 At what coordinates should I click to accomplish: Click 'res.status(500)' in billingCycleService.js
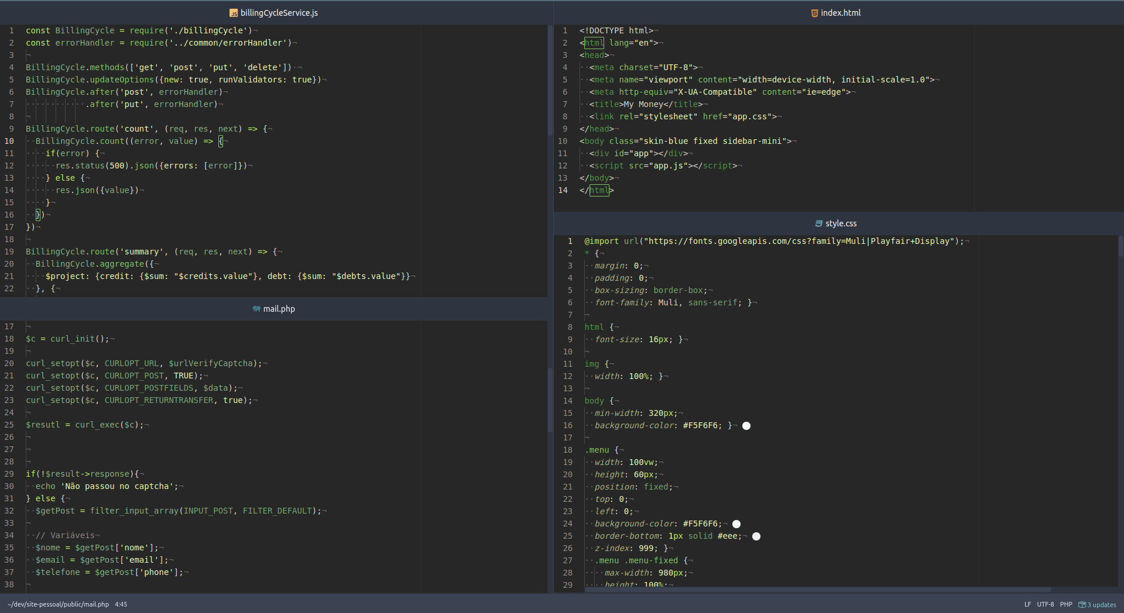[x=92, y=166]
